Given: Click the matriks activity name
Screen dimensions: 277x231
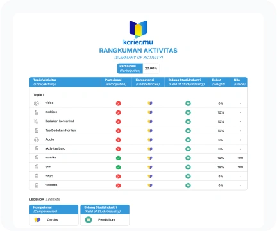Looking at the screenshot, I should pos(51,157).
